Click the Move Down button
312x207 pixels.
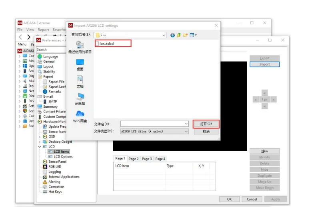264,188
